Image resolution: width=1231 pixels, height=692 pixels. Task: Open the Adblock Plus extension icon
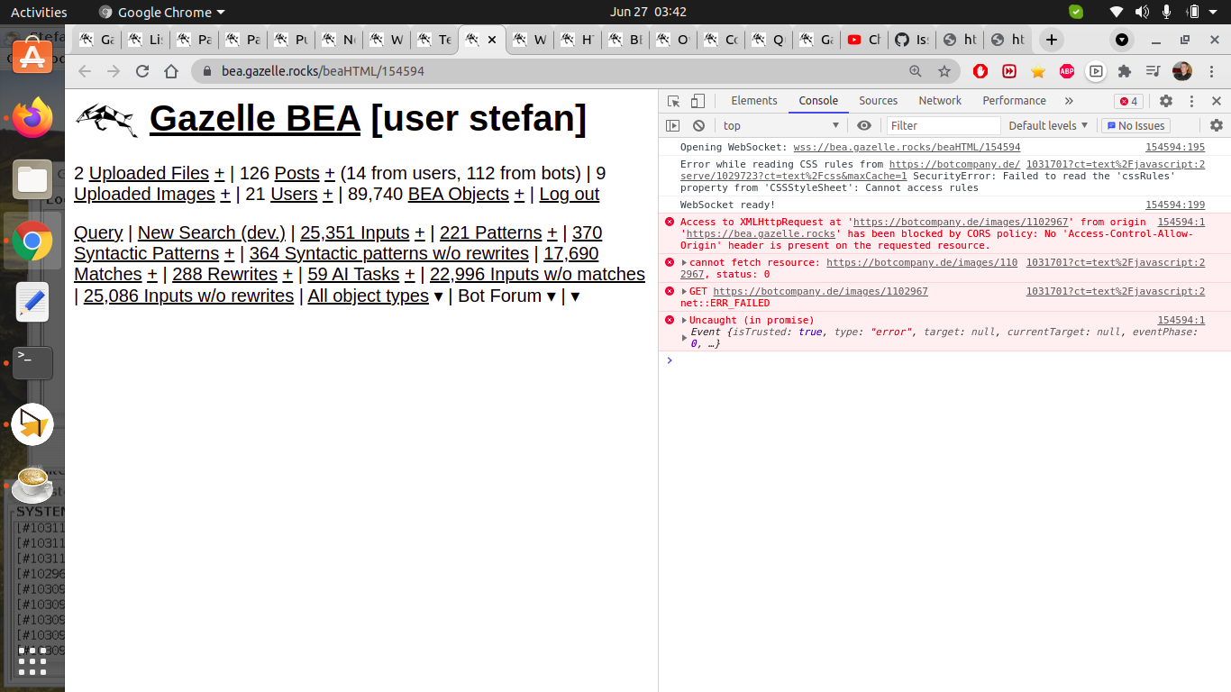(x=1067, y=71)
